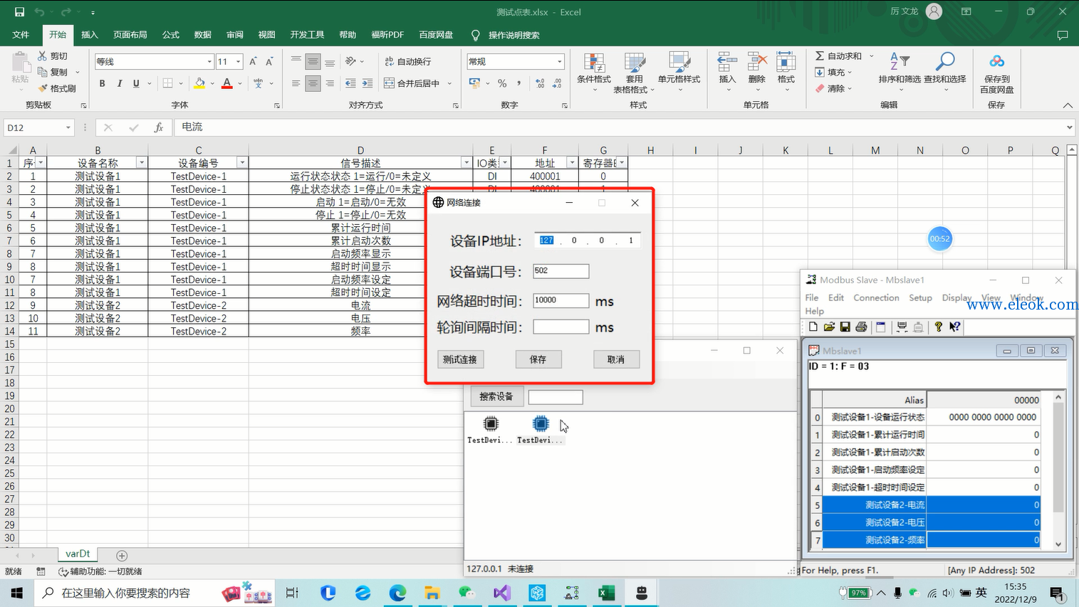Toggle right text alignment
The height and width of the screenshot is (607, 1079).
330,83
